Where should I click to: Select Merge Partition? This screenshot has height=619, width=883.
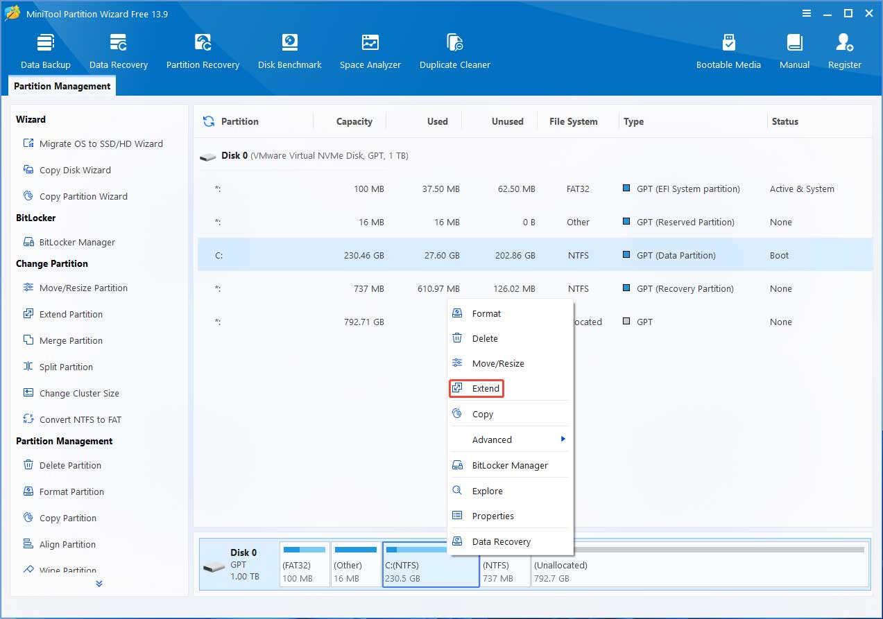pos(62,340)
